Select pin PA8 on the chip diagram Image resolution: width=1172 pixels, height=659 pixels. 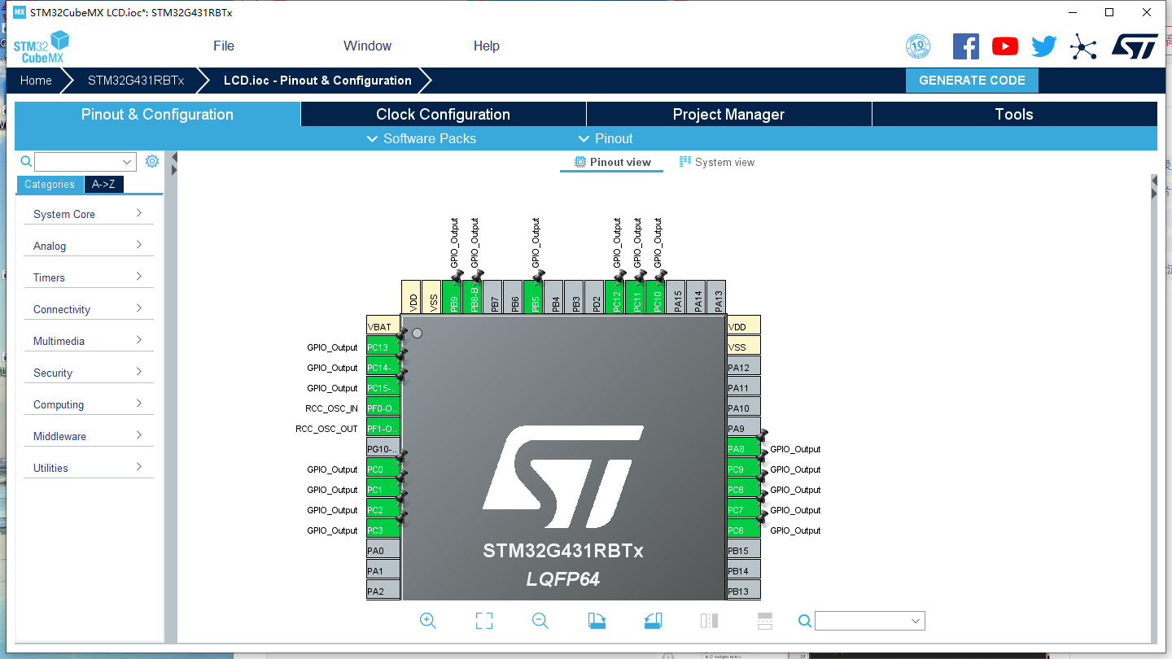click(x=739, y=448)
